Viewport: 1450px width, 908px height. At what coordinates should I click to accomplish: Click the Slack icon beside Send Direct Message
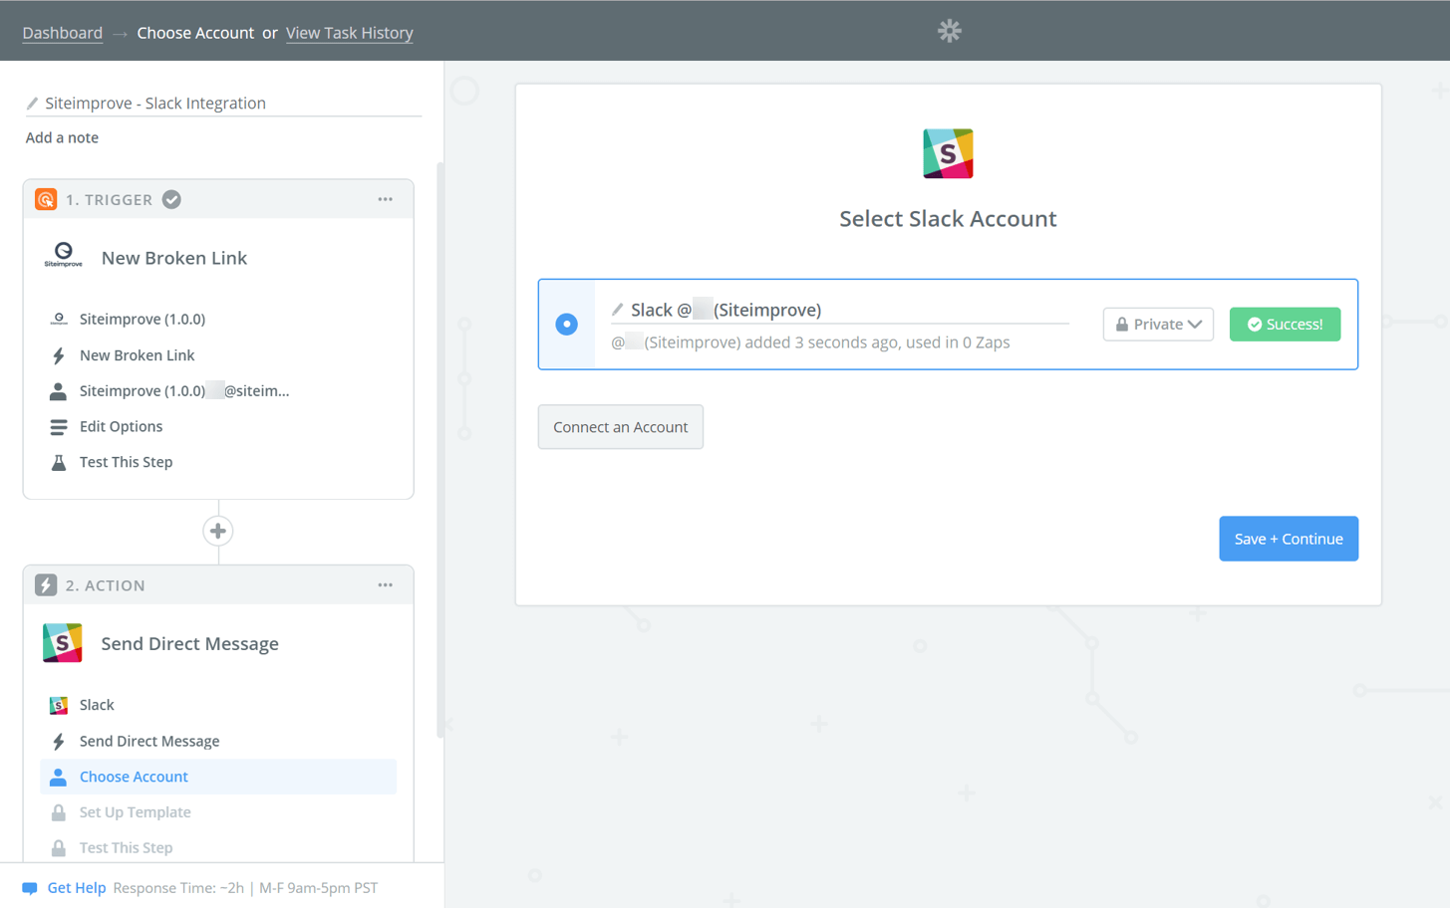[x=63, y=643]
